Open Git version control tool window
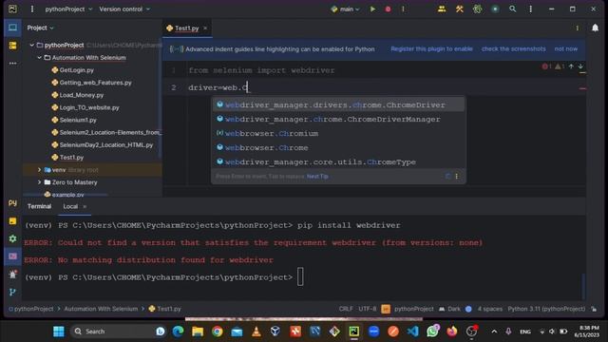This screenshot has height=342, width=608. [x=12, y=292]
